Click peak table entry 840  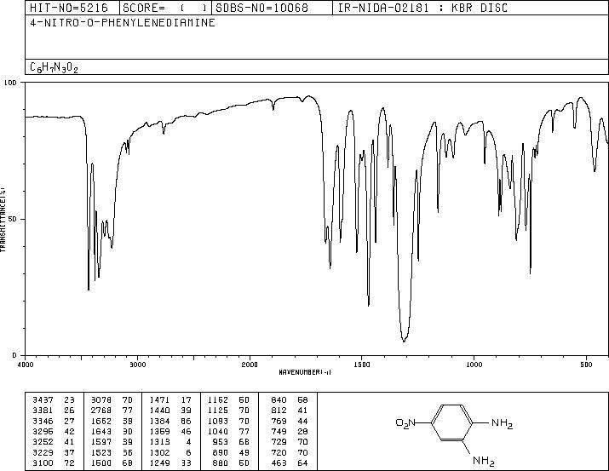click(279, 399)
